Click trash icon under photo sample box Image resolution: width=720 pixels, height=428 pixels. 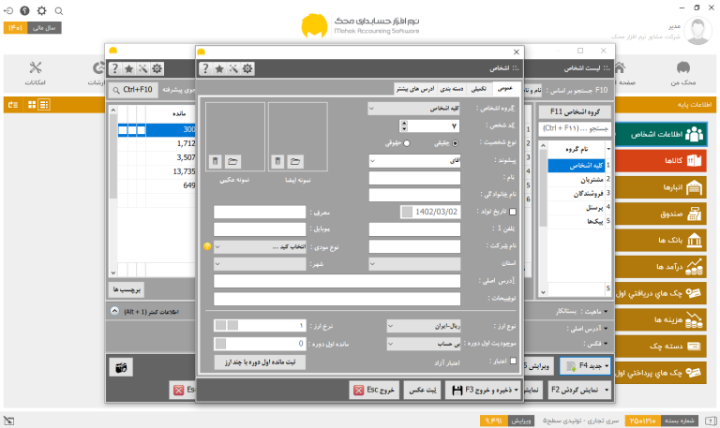tap(216, 161)
